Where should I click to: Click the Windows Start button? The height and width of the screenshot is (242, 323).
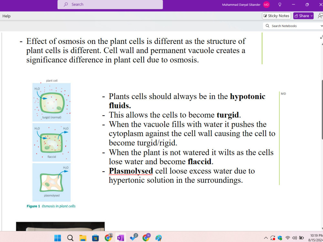point(57,238)
